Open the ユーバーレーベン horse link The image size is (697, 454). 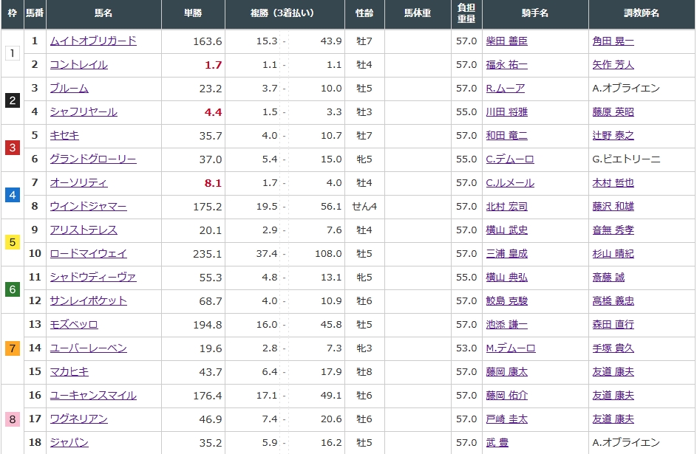[88, 348]
